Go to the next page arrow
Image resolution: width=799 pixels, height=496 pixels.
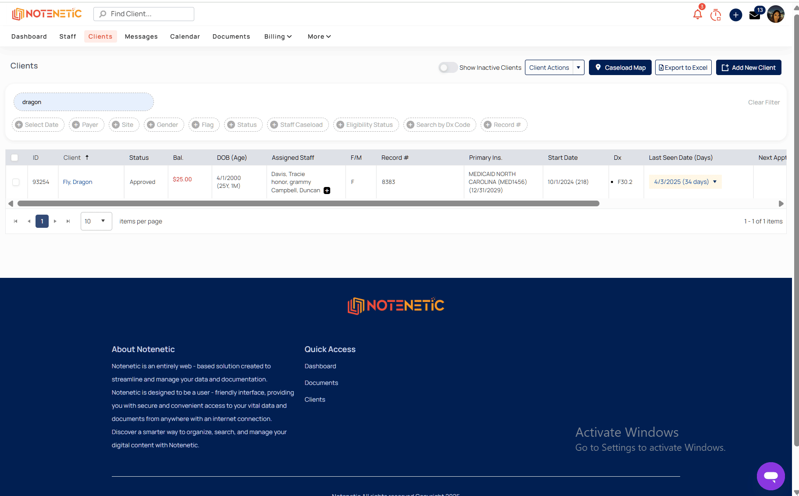click(x=55, y=221)
